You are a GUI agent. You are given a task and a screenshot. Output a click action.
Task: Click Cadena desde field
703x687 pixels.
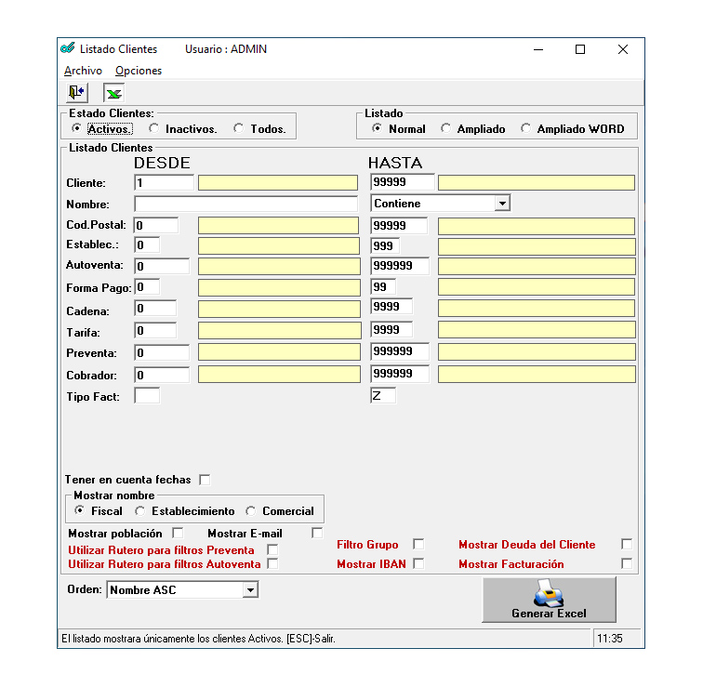(155, 309)
